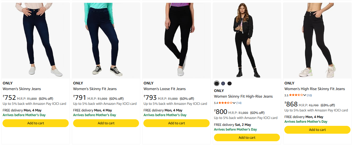Image resolution: width=353 pixels, height=145 pixels.
Task: Click the 3.5 star rating icons
Action: tap(295, 95)
